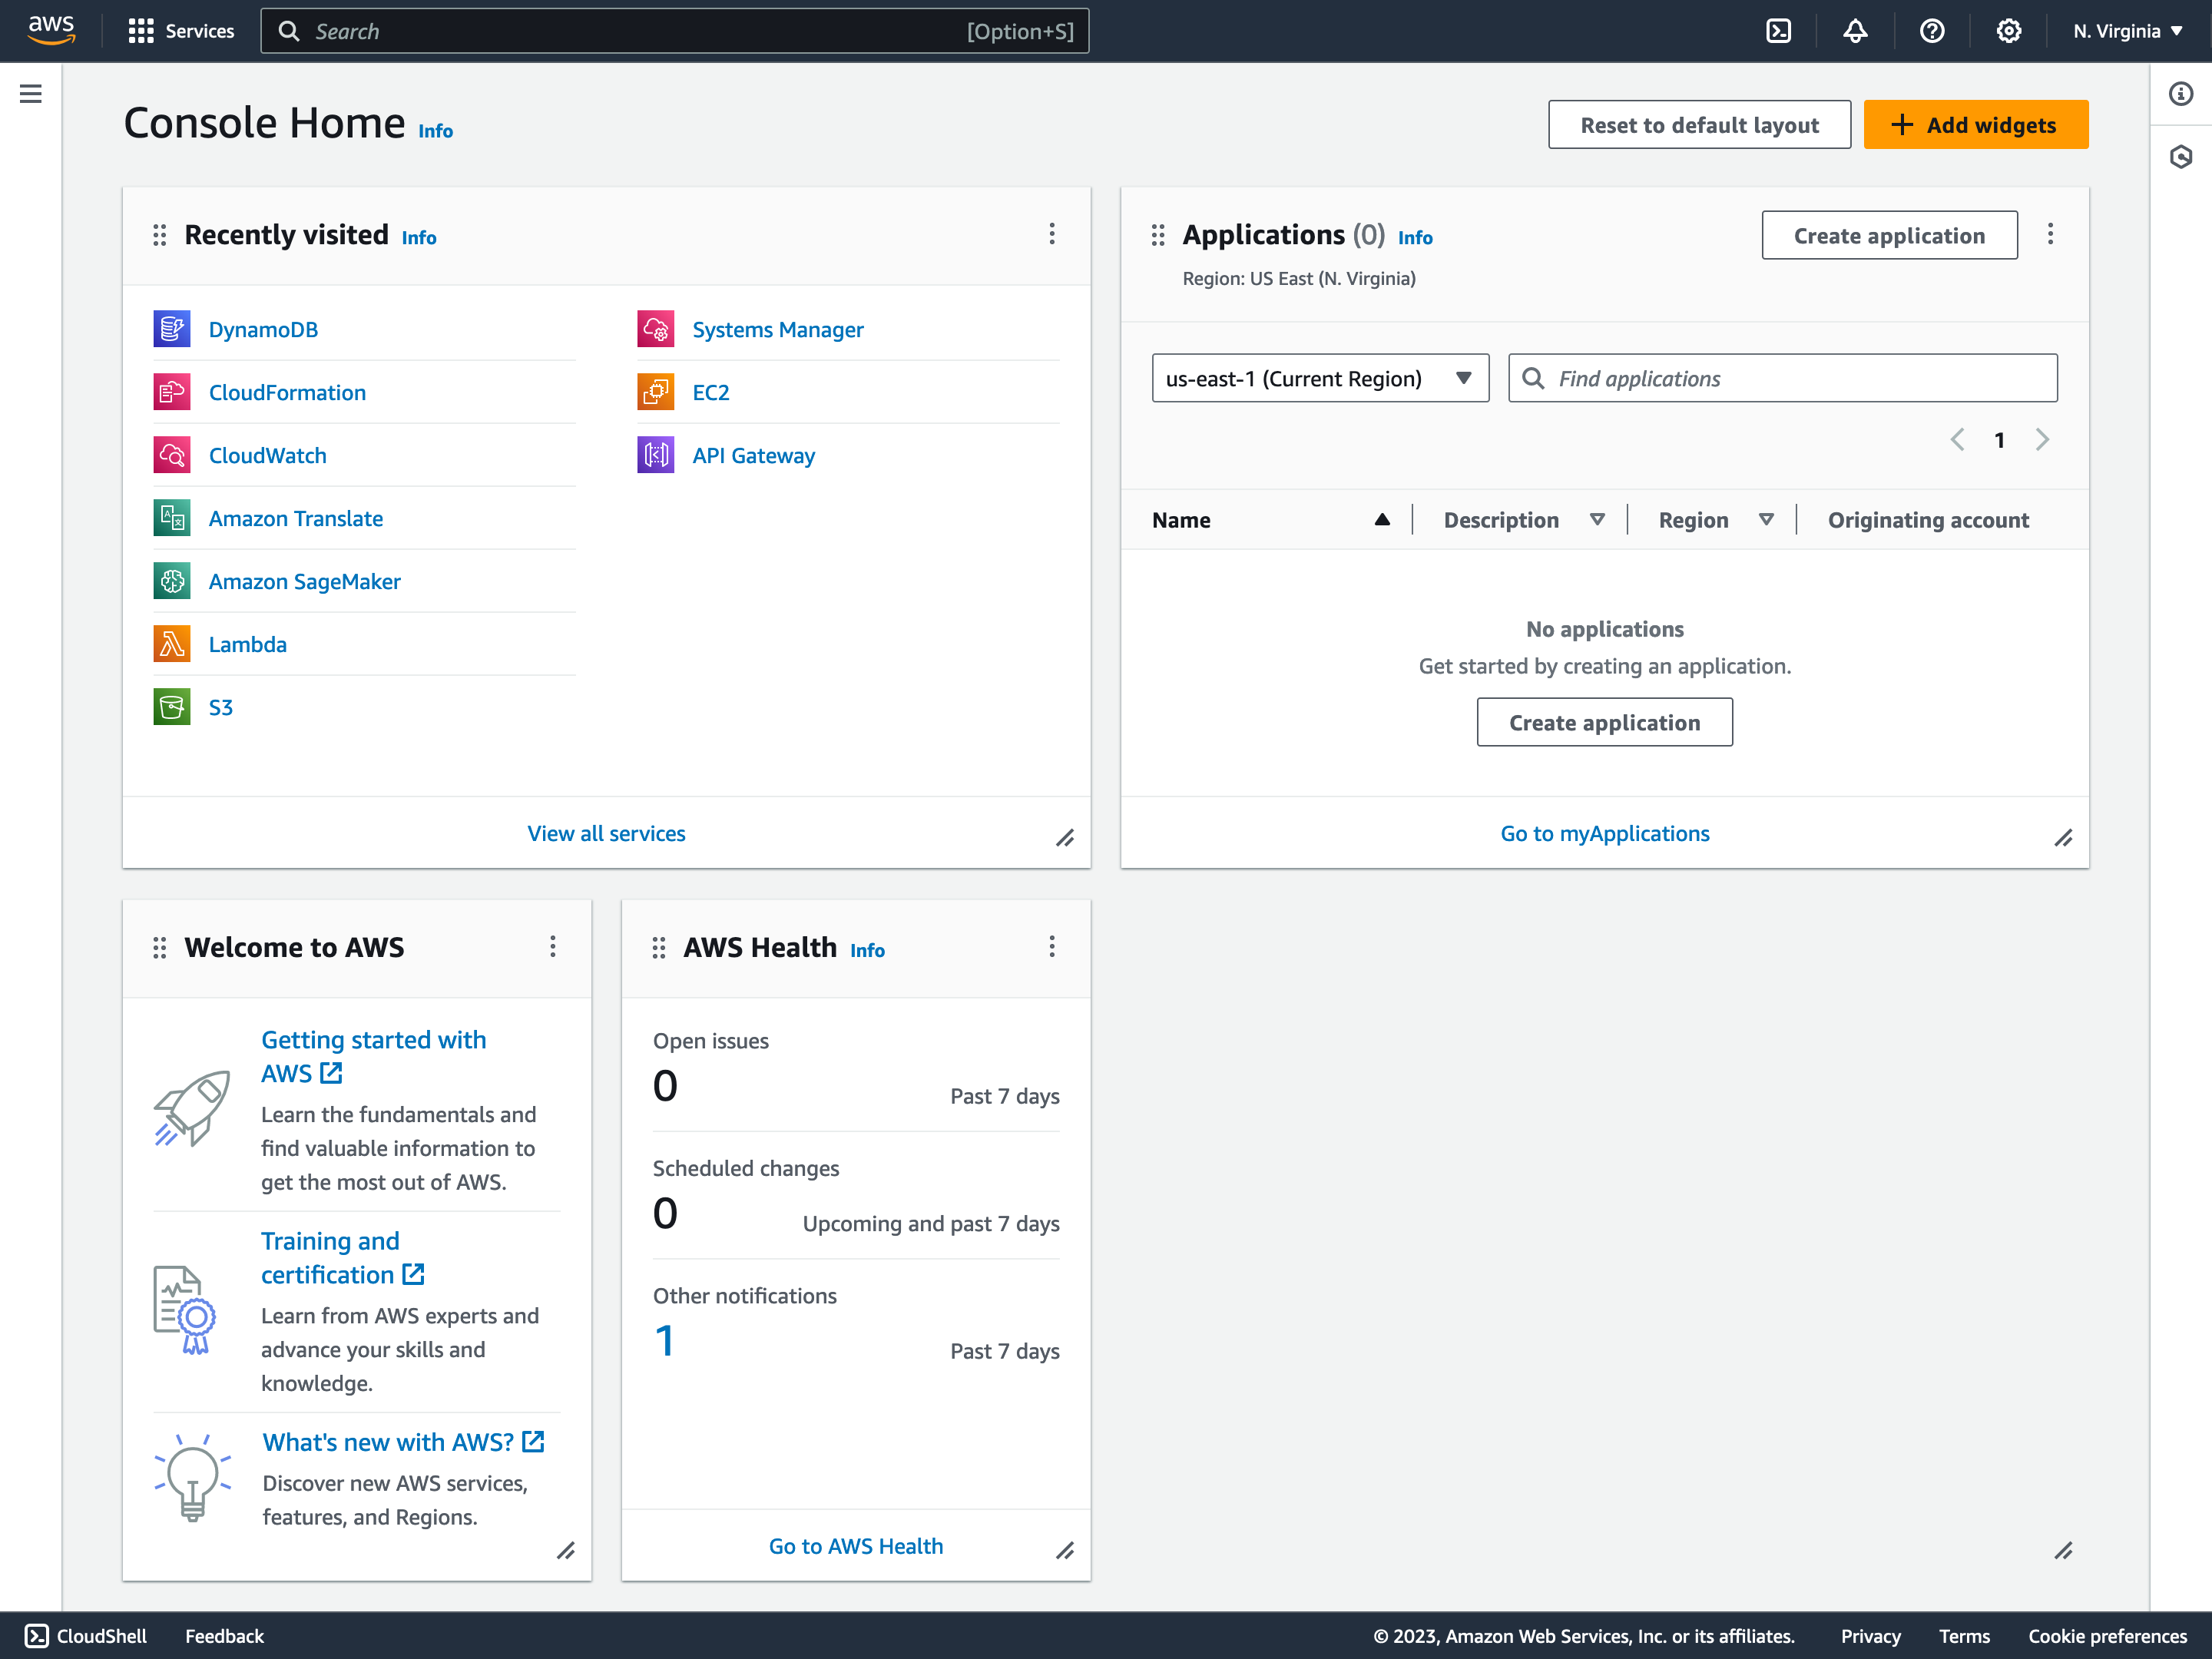The image size is (2212, 1659).
Task: Click the resize handle of AWS Health widget
Action: 1065,1551
